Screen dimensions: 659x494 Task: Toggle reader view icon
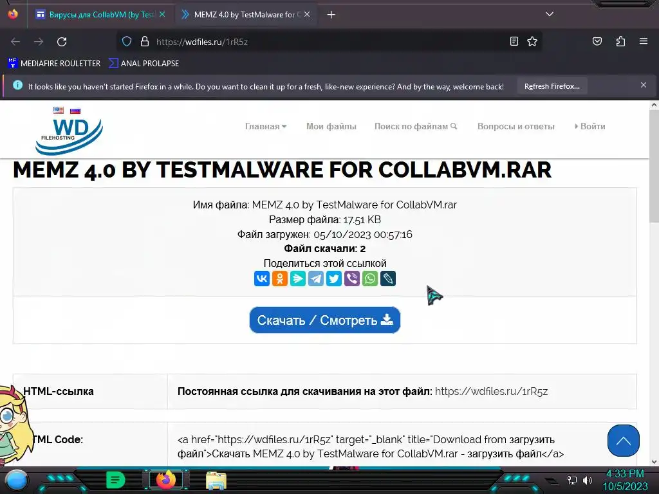click(x=514, y=41)
